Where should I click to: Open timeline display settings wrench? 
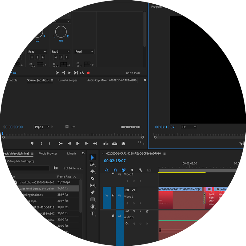pos(141,170)
